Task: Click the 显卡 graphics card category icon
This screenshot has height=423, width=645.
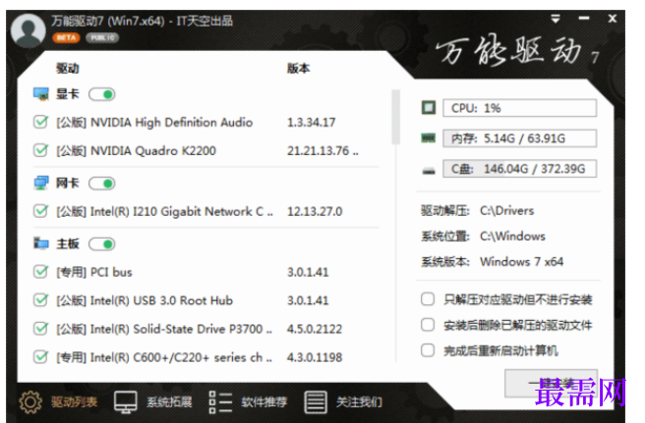Action: pyautogui.click(x=40, y=94)
